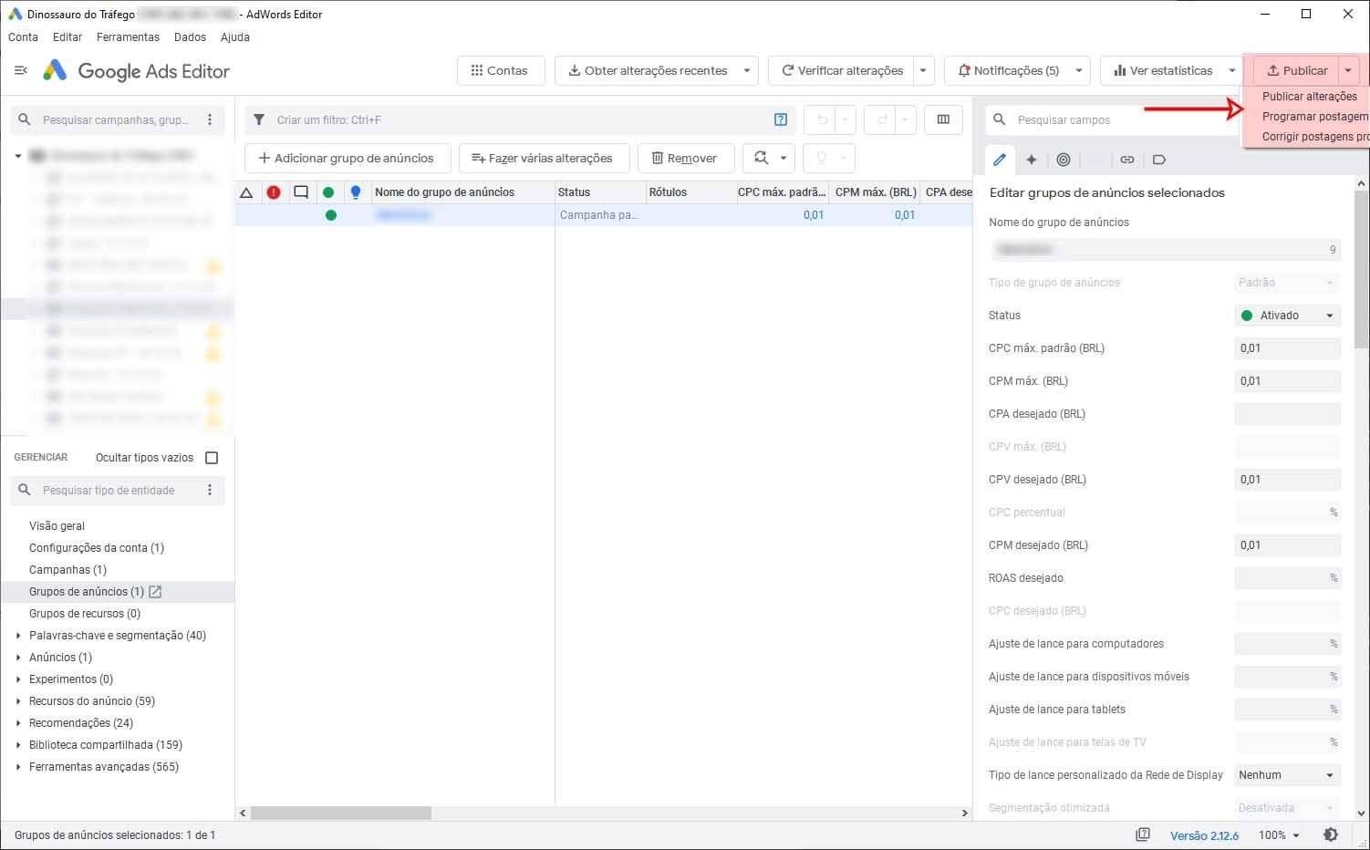Tick the Ocultar tipos vazios checkbox

(212, 458)
